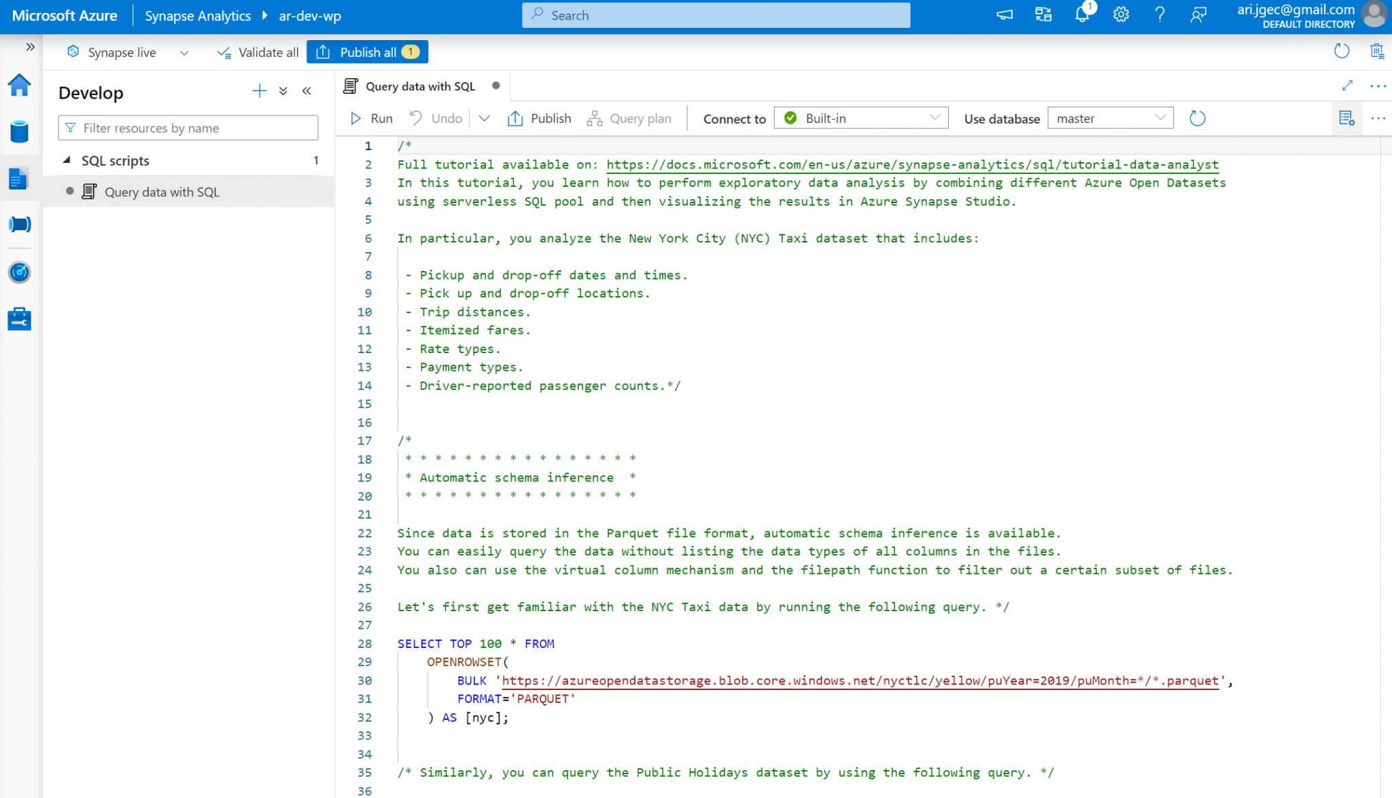Open script Properties panel icon

click(x=1346, y=117)
